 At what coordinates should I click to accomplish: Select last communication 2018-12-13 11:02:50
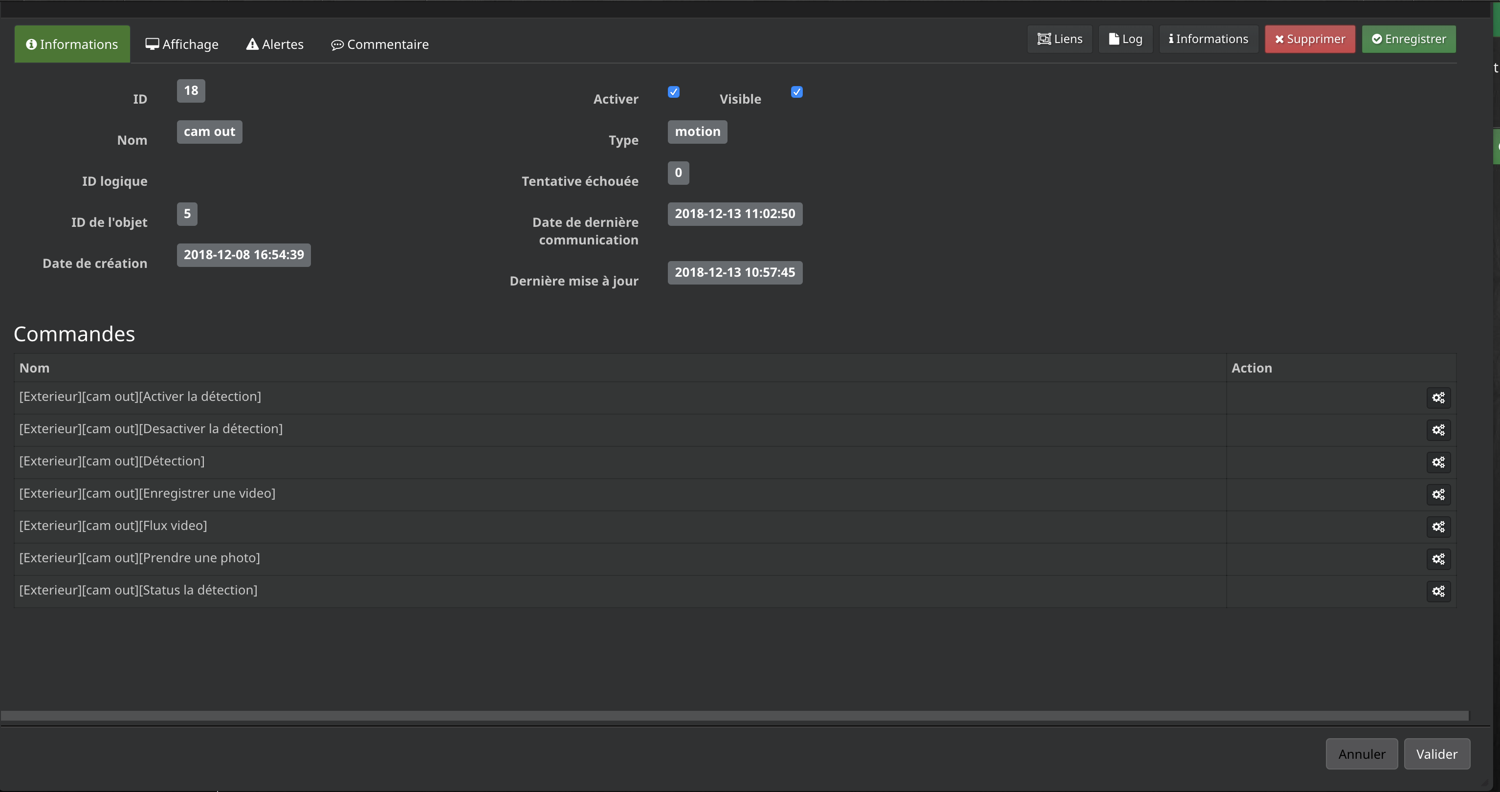pos(735,214)
